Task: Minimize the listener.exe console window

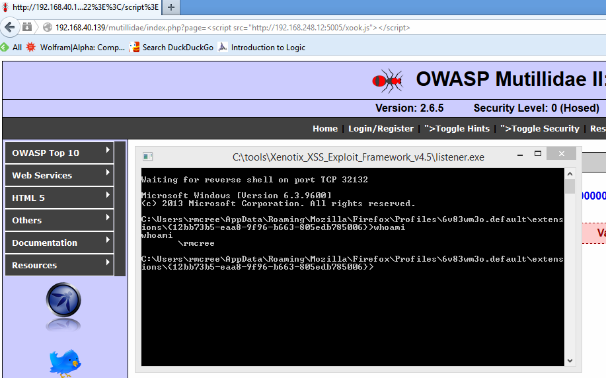Action: tap(520, 154)
